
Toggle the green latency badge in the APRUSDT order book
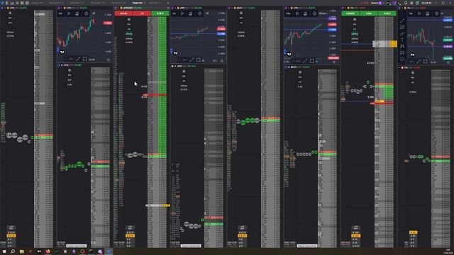coord(129,34)
